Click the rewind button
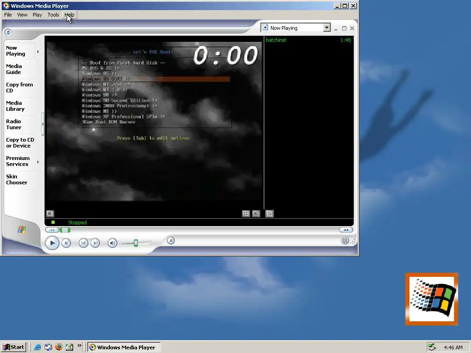The width and height of the screenshot is (471, 353). (52, 230)
